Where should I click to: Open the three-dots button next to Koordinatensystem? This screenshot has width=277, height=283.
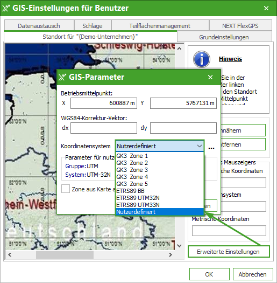tap(211, 148)
